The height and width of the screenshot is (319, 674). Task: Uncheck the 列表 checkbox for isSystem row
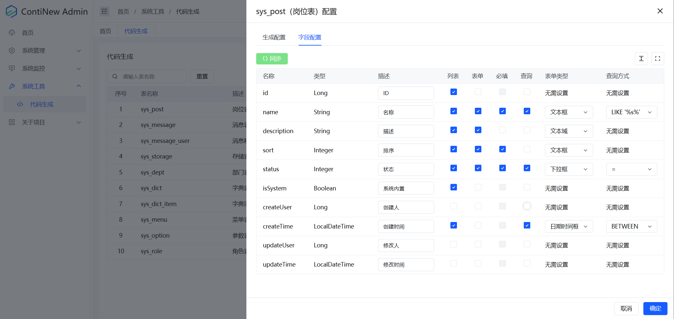453,187
